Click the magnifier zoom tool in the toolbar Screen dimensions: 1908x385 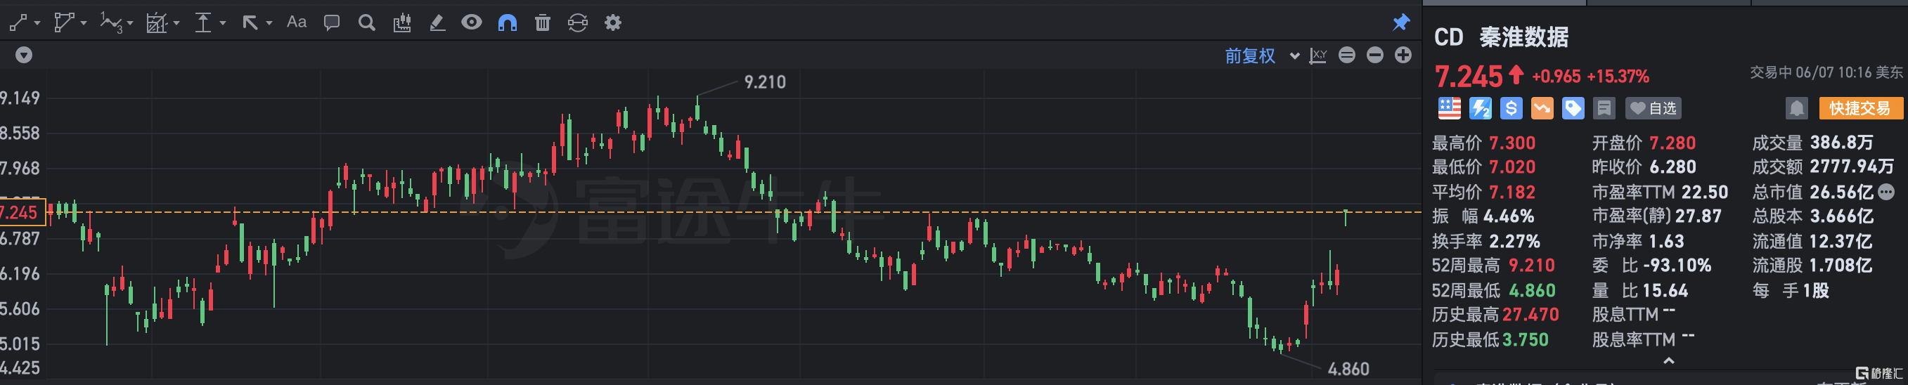point(367,23)
